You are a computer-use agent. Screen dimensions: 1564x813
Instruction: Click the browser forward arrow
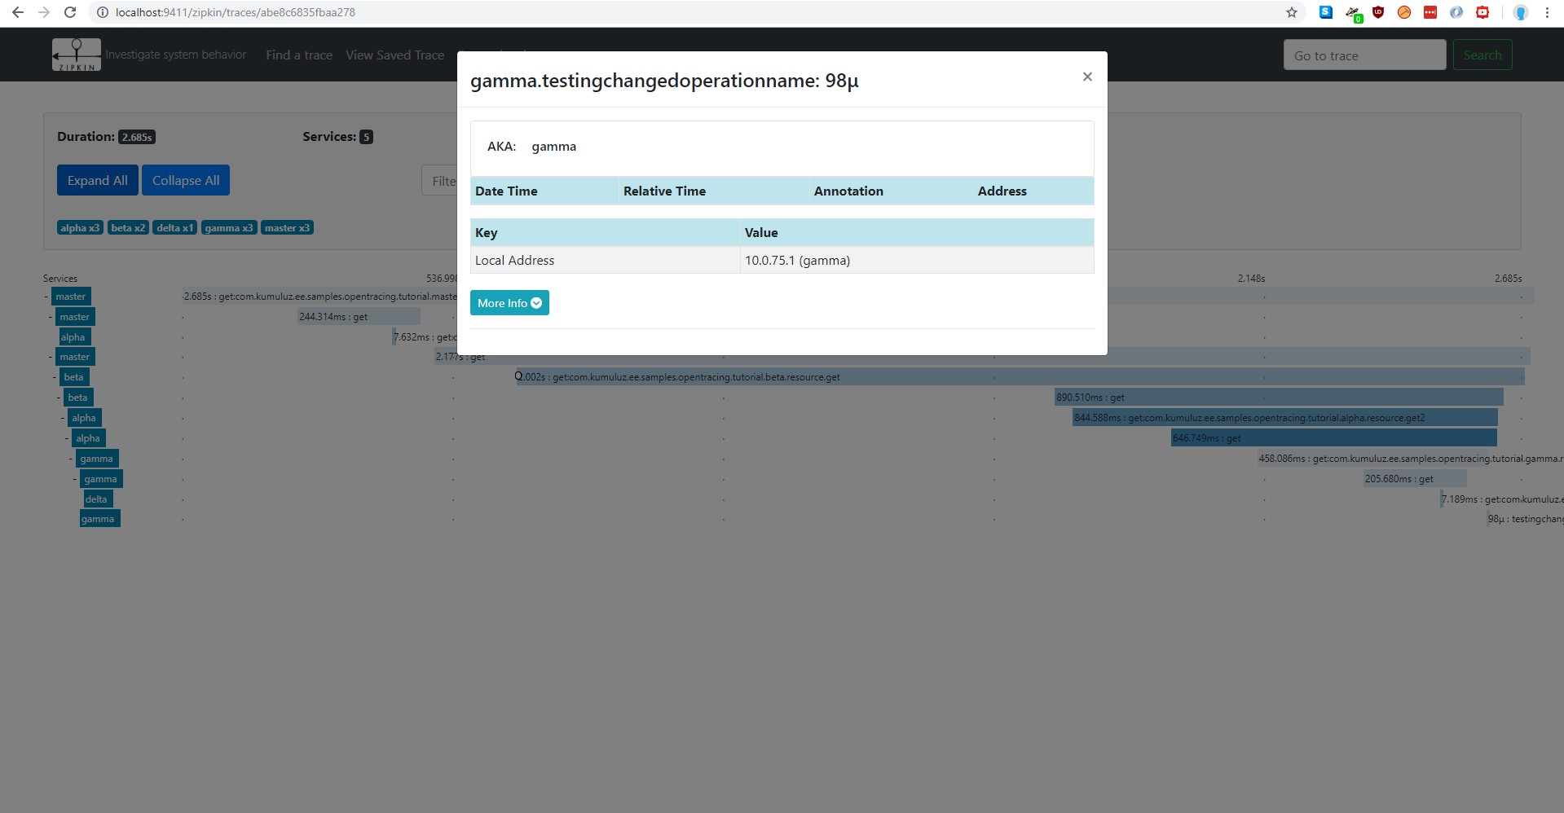(x=44, y=12)
